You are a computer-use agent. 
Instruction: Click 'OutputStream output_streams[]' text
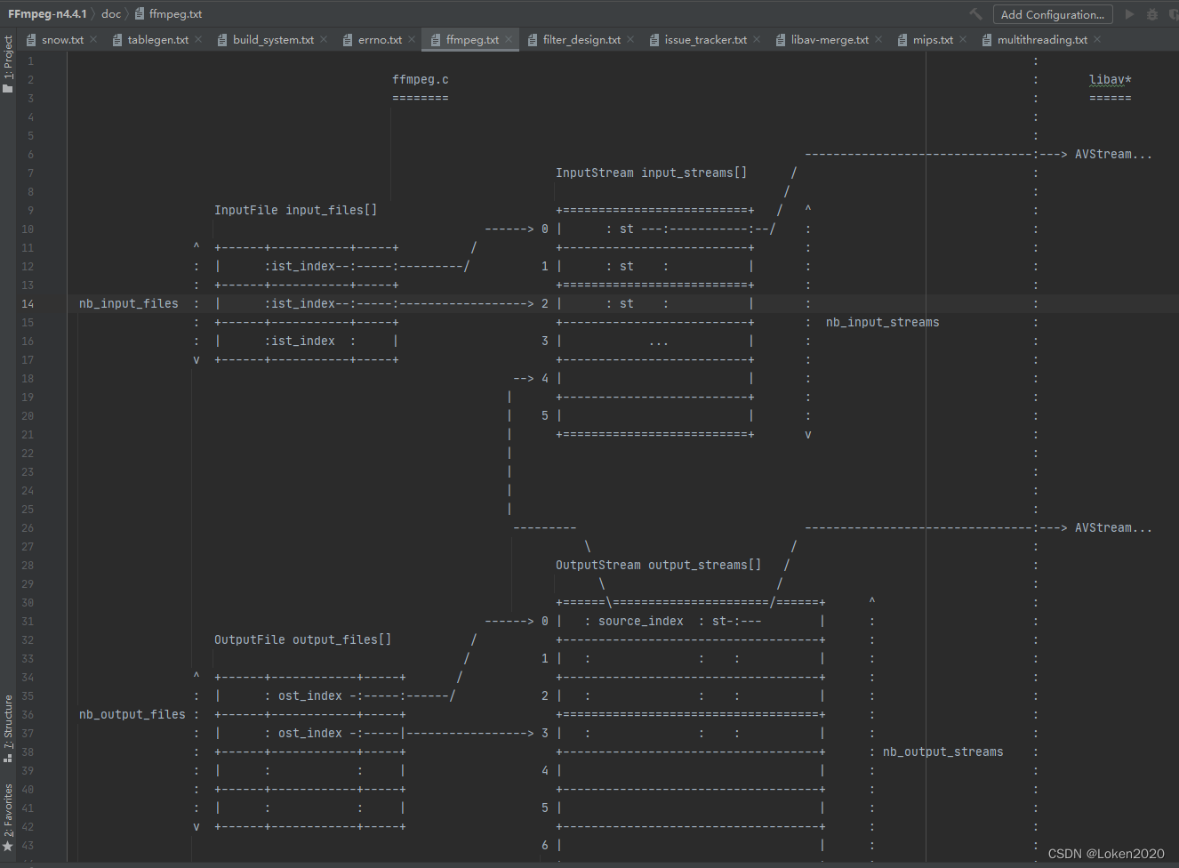click(x=659, y=566)
